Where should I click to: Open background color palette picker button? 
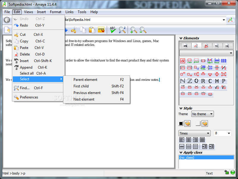pyautogui.click(x=205, y=124)
